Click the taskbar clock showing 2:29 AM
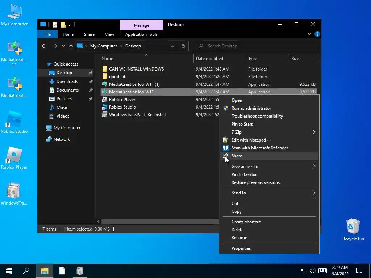The image size is (371, 278). click(x=340, y=271)
